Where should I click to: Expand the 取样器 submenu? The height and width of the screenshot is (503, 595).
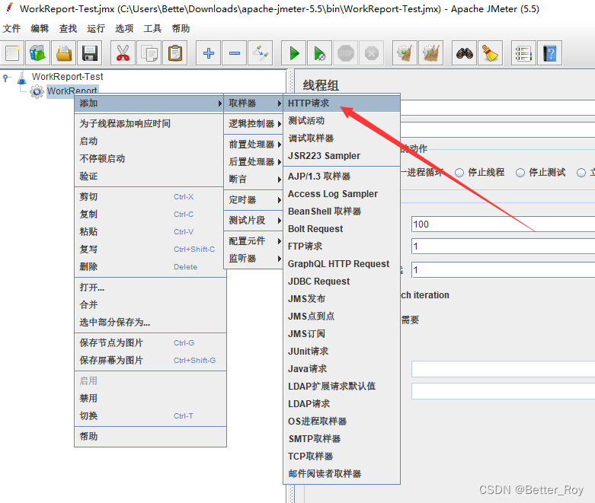(x=254, y=103)
